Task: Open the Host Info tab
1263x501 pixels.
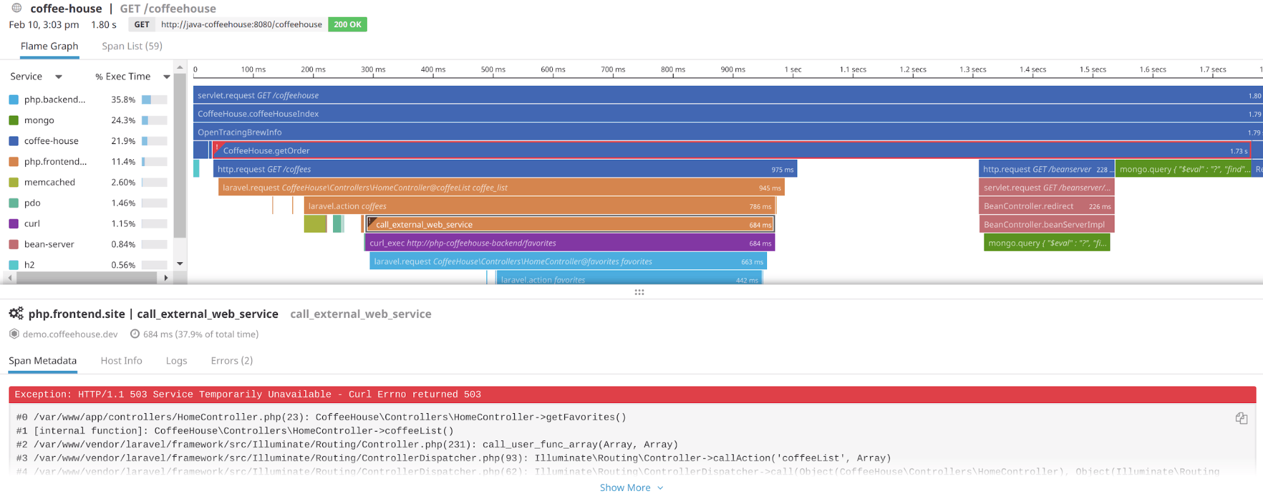Action: pos(121,361)
